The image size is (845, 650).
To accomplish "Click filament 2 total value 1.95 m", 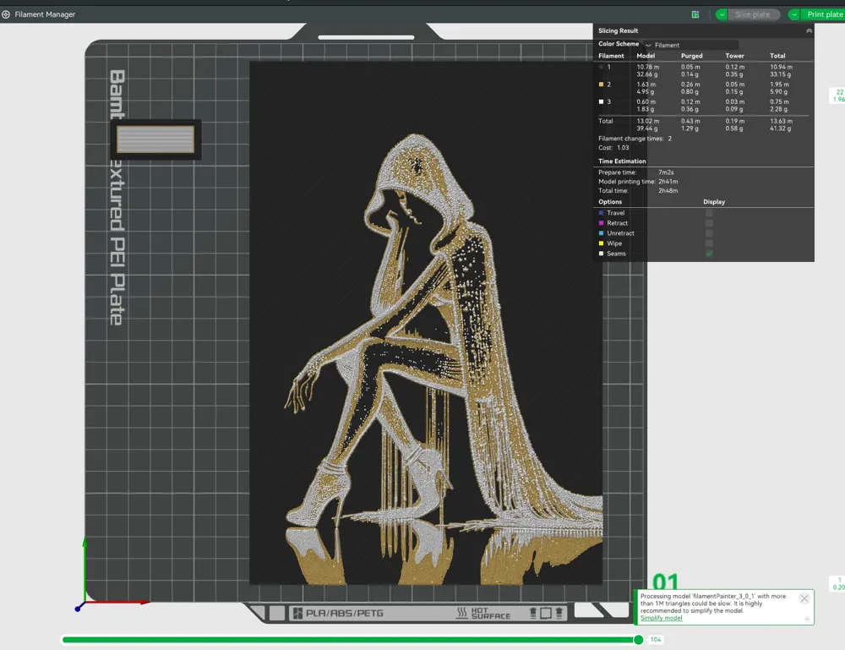I will pos(779,85).
